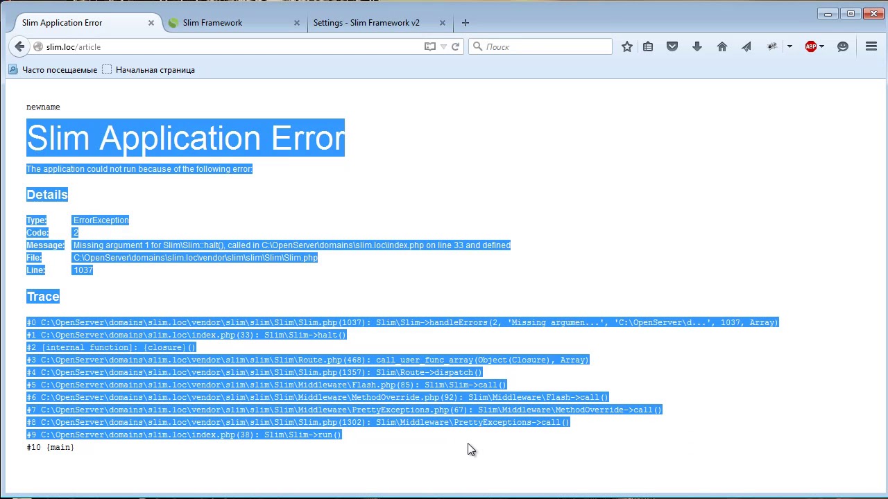Click the Missing argument error message text
This screenshot has height=499, width=888.
[291, 245]
